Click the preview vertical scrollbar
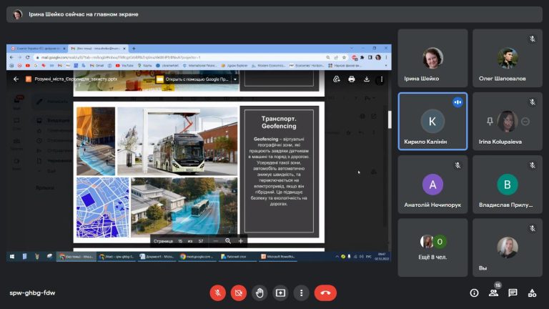 click(390, 119)
